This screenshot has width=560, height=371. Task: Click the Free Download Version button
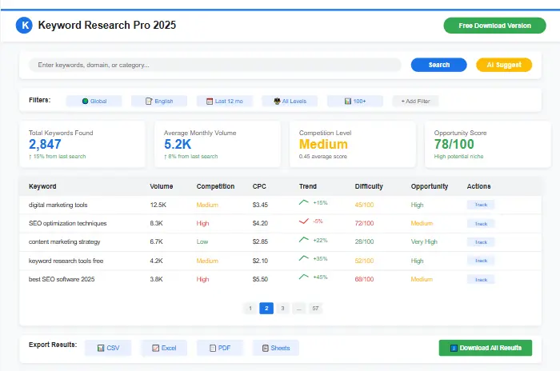[494, 26]
